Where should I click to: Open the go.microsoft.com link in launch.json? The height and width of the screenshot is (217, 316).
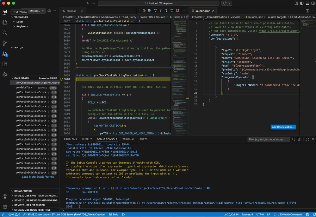[279, 31]
